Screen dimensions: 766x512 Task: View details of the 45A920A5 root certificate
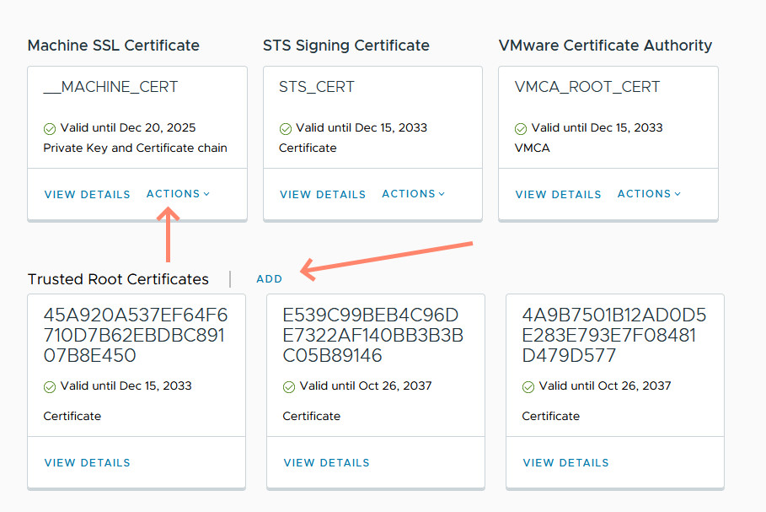88,463
